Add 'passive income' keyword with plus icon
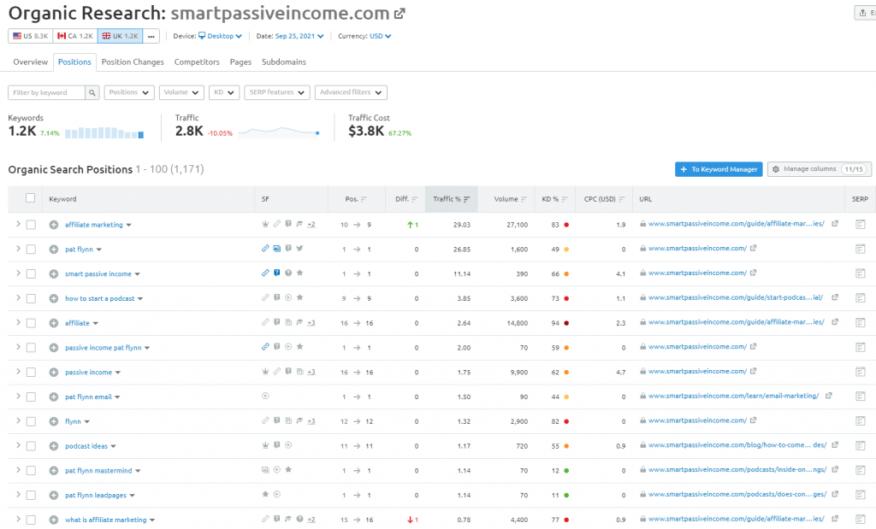 (x=54, y=373)
